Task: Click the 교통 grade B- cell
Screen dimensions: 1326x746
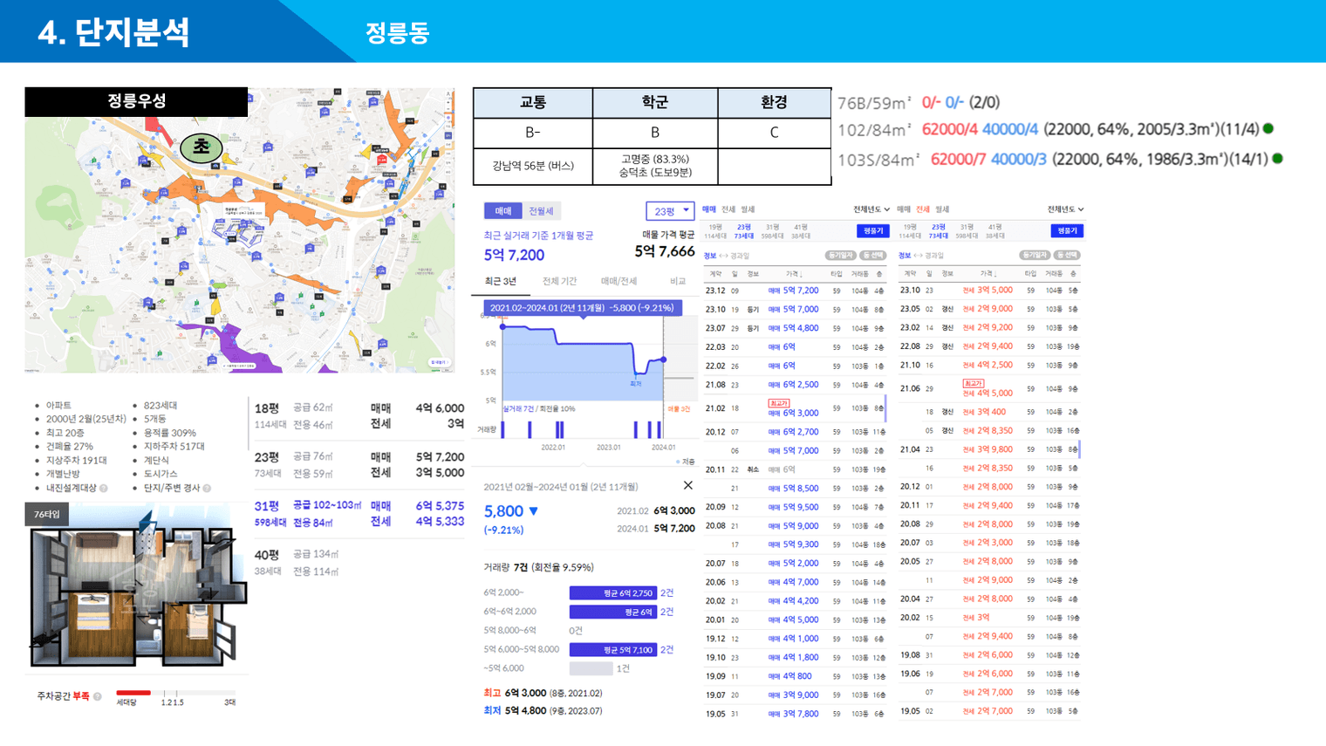Action: point(533,133)
